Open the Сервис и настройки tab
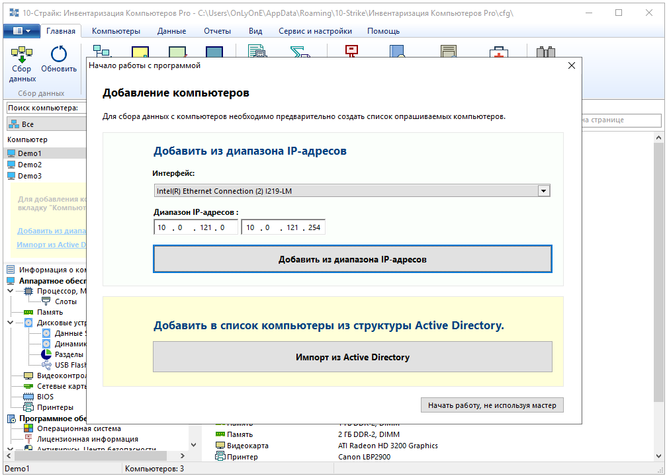Image resolution: width=667 pixels, height=476 pixels. (x=315, y=31)
